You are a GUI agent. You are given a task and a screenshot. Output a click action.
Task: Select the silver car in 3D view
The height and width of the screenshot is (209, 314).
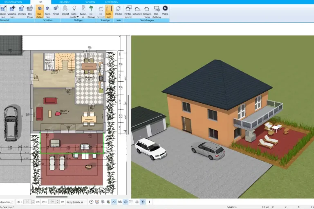point(208,150)
